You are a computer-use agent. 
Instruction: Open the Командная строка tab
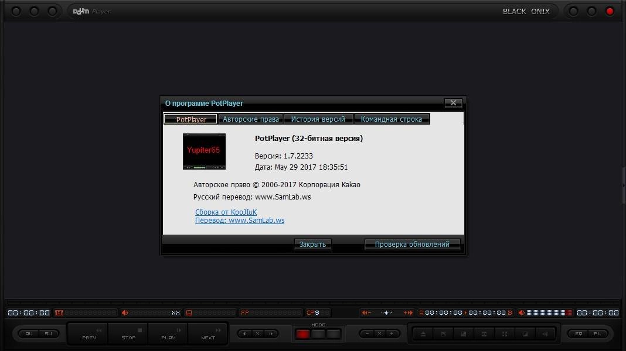tap(392, 119)
